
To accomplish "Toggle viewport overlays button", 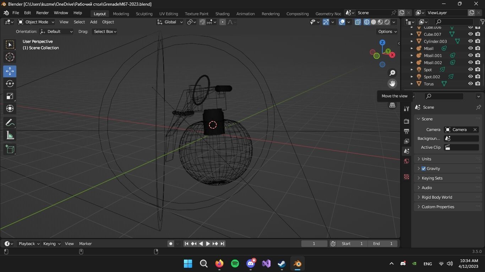I will pyautogui.click(x=342, y=22).
